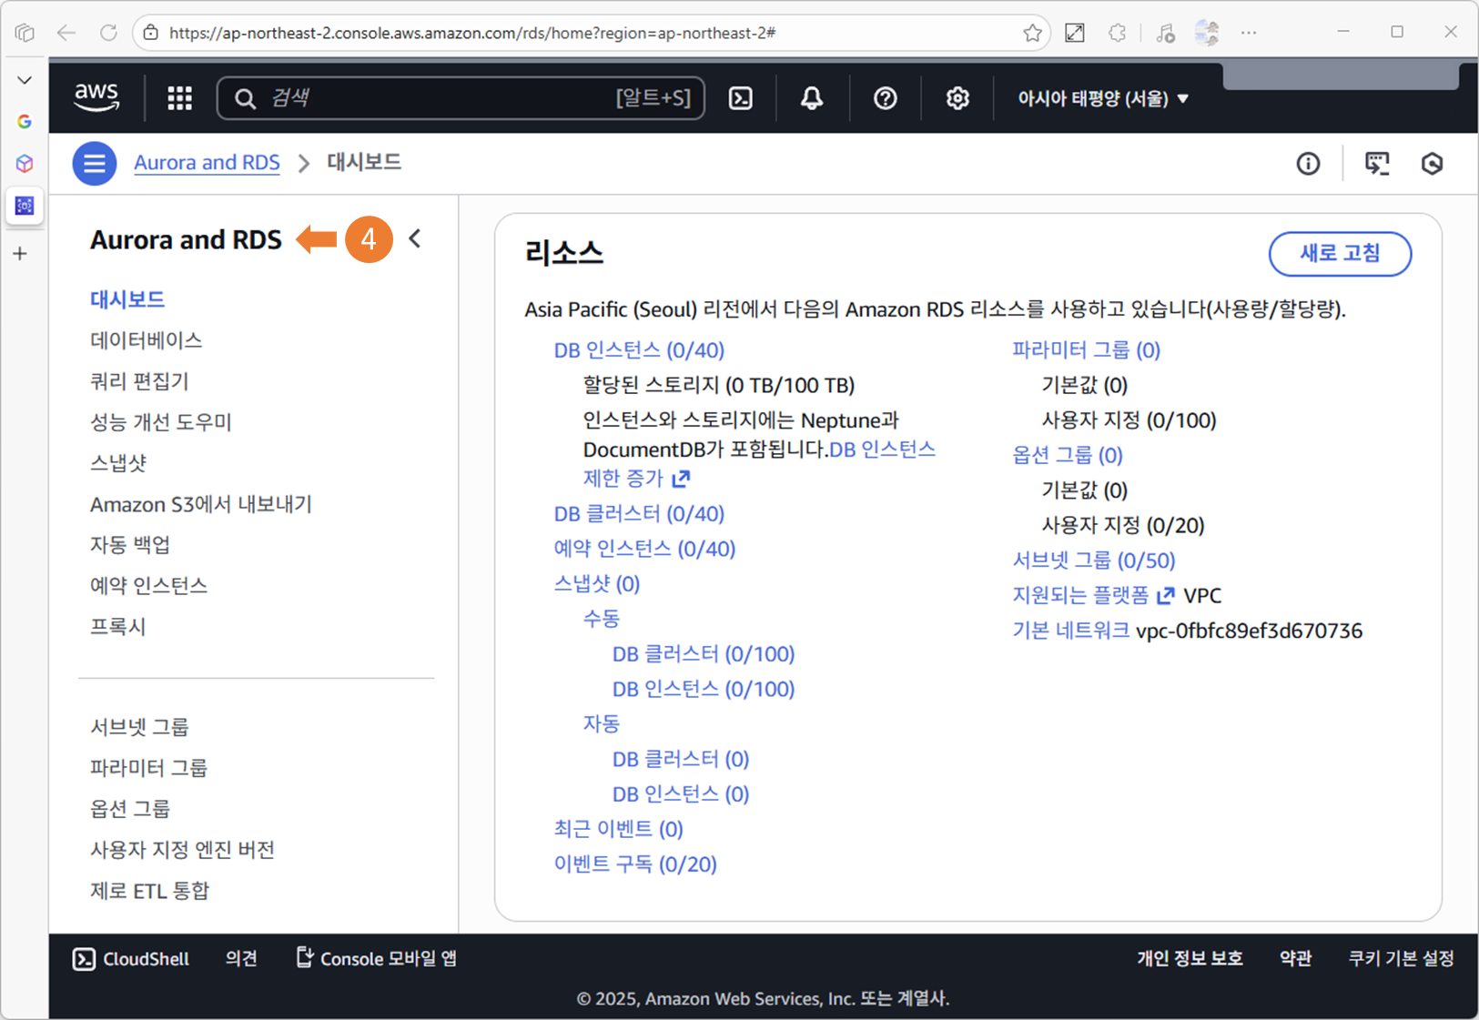1479x1020 pixels.
Task: Open 프록시 in the sidebar
Action: [x=117, y=627]
